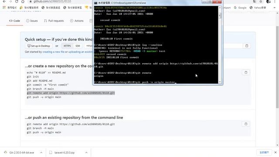Click the 'git init' line
The height and width of the screenshot is (157, 279).
click(33, 77)
